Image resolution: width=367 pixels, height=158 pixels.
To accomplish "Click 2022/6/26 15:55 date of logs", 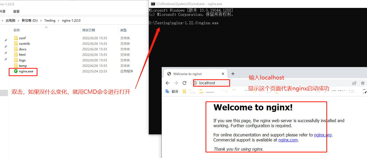I will [95, 60].
